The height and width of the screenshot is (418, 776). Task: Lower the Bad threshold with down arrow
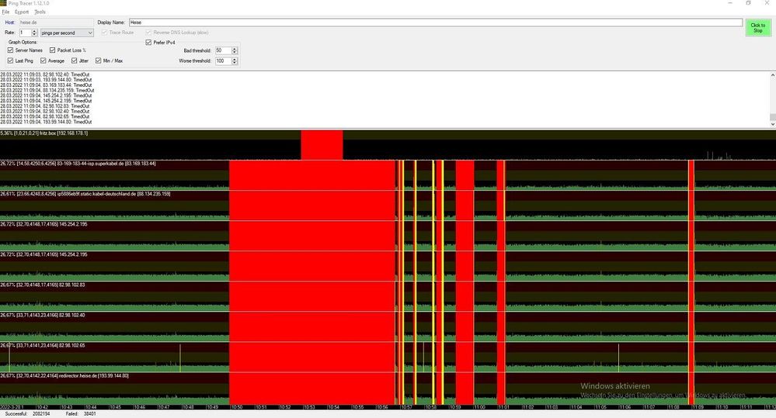coord(235,53)
